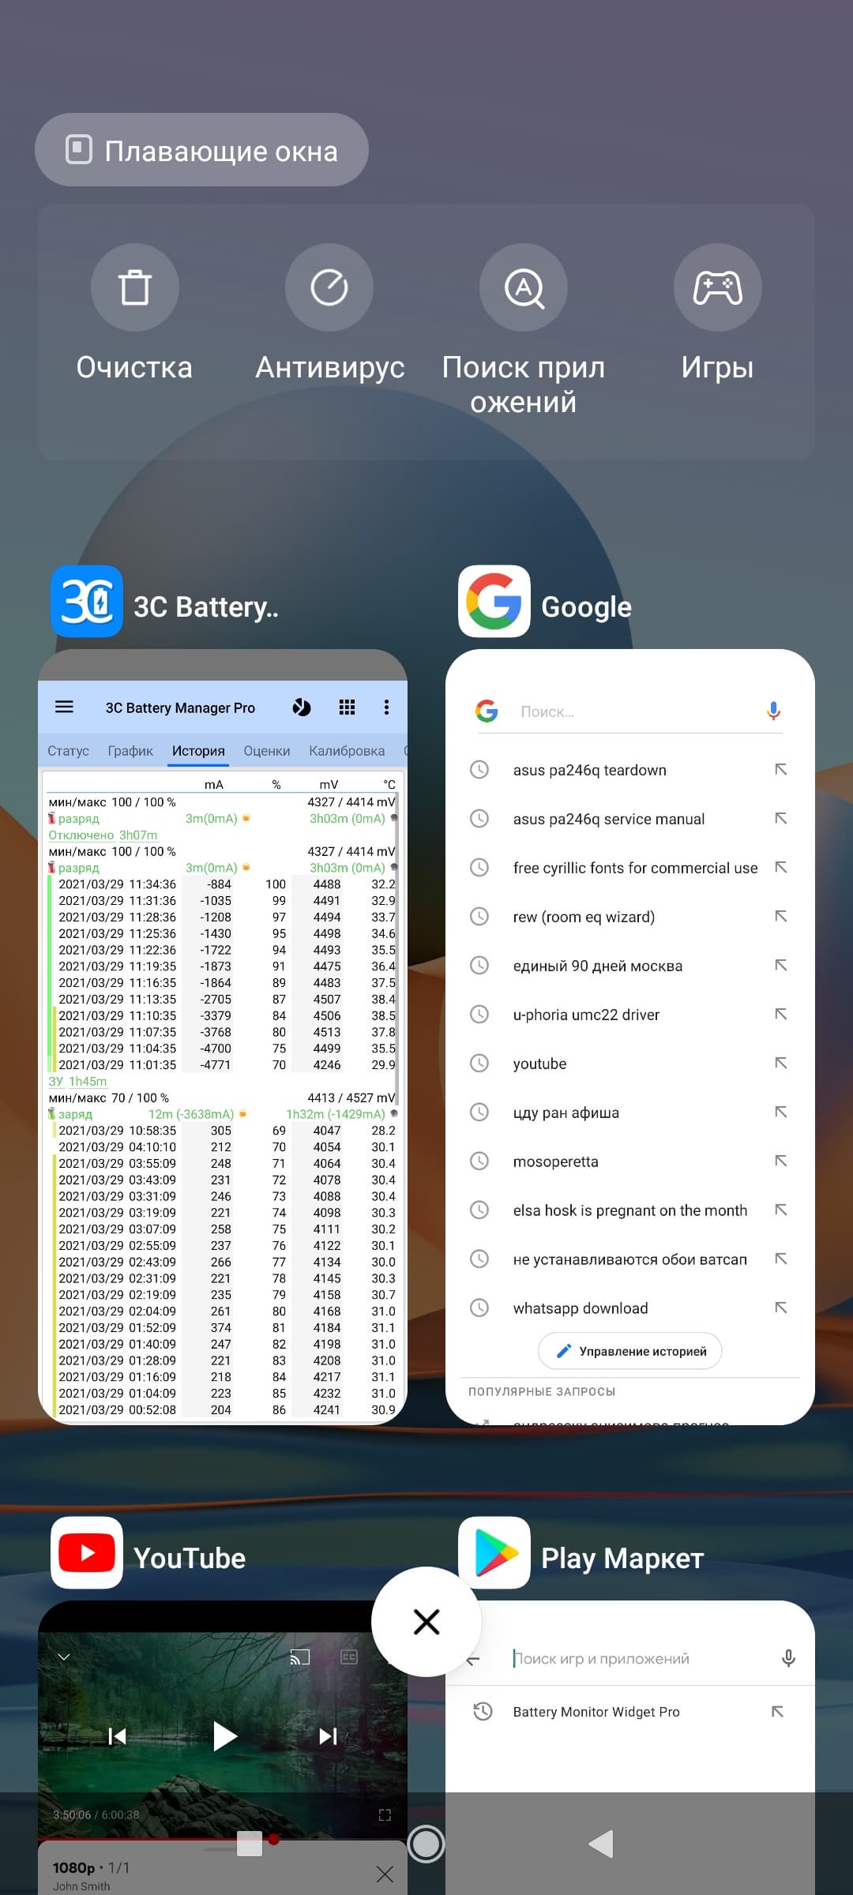Select suggestion rew (room eq wizard)
853x1895 pixels.
pos(584,917)
